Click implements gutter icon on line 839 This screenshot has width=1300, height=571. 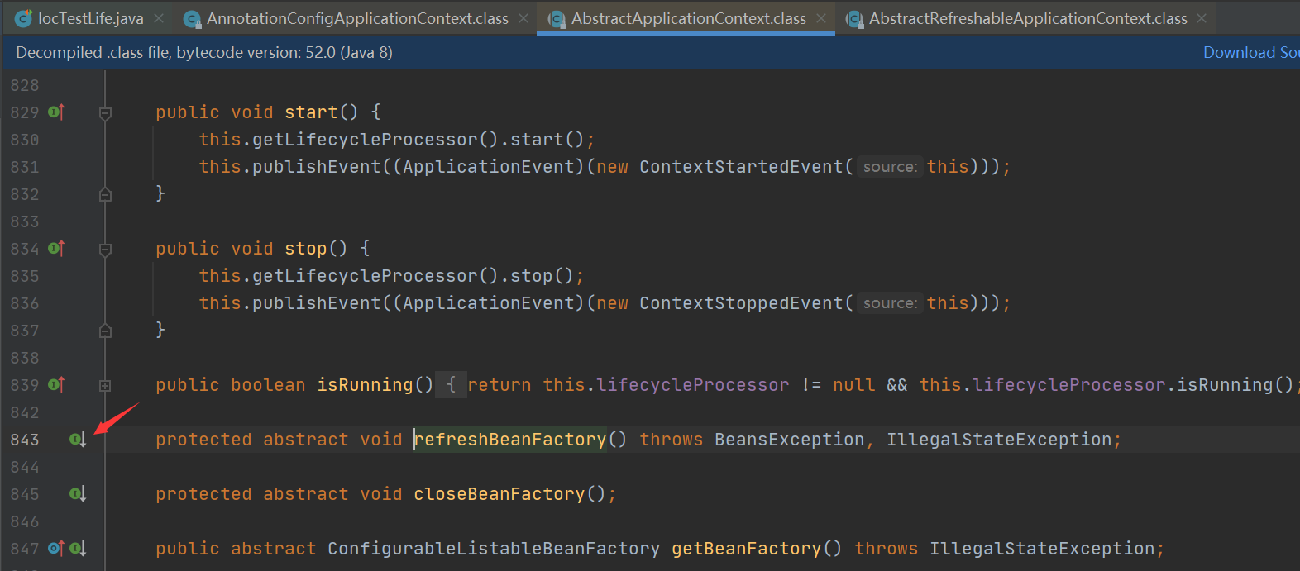[x=56, y=384]
